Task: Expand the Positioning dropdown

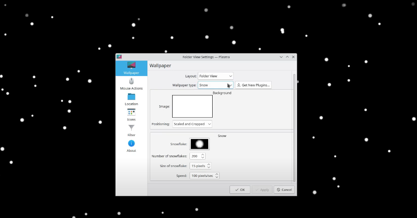Action: tap(192, 124)
